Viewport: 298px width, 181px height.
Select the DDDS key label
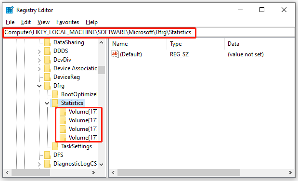[61, 51]
